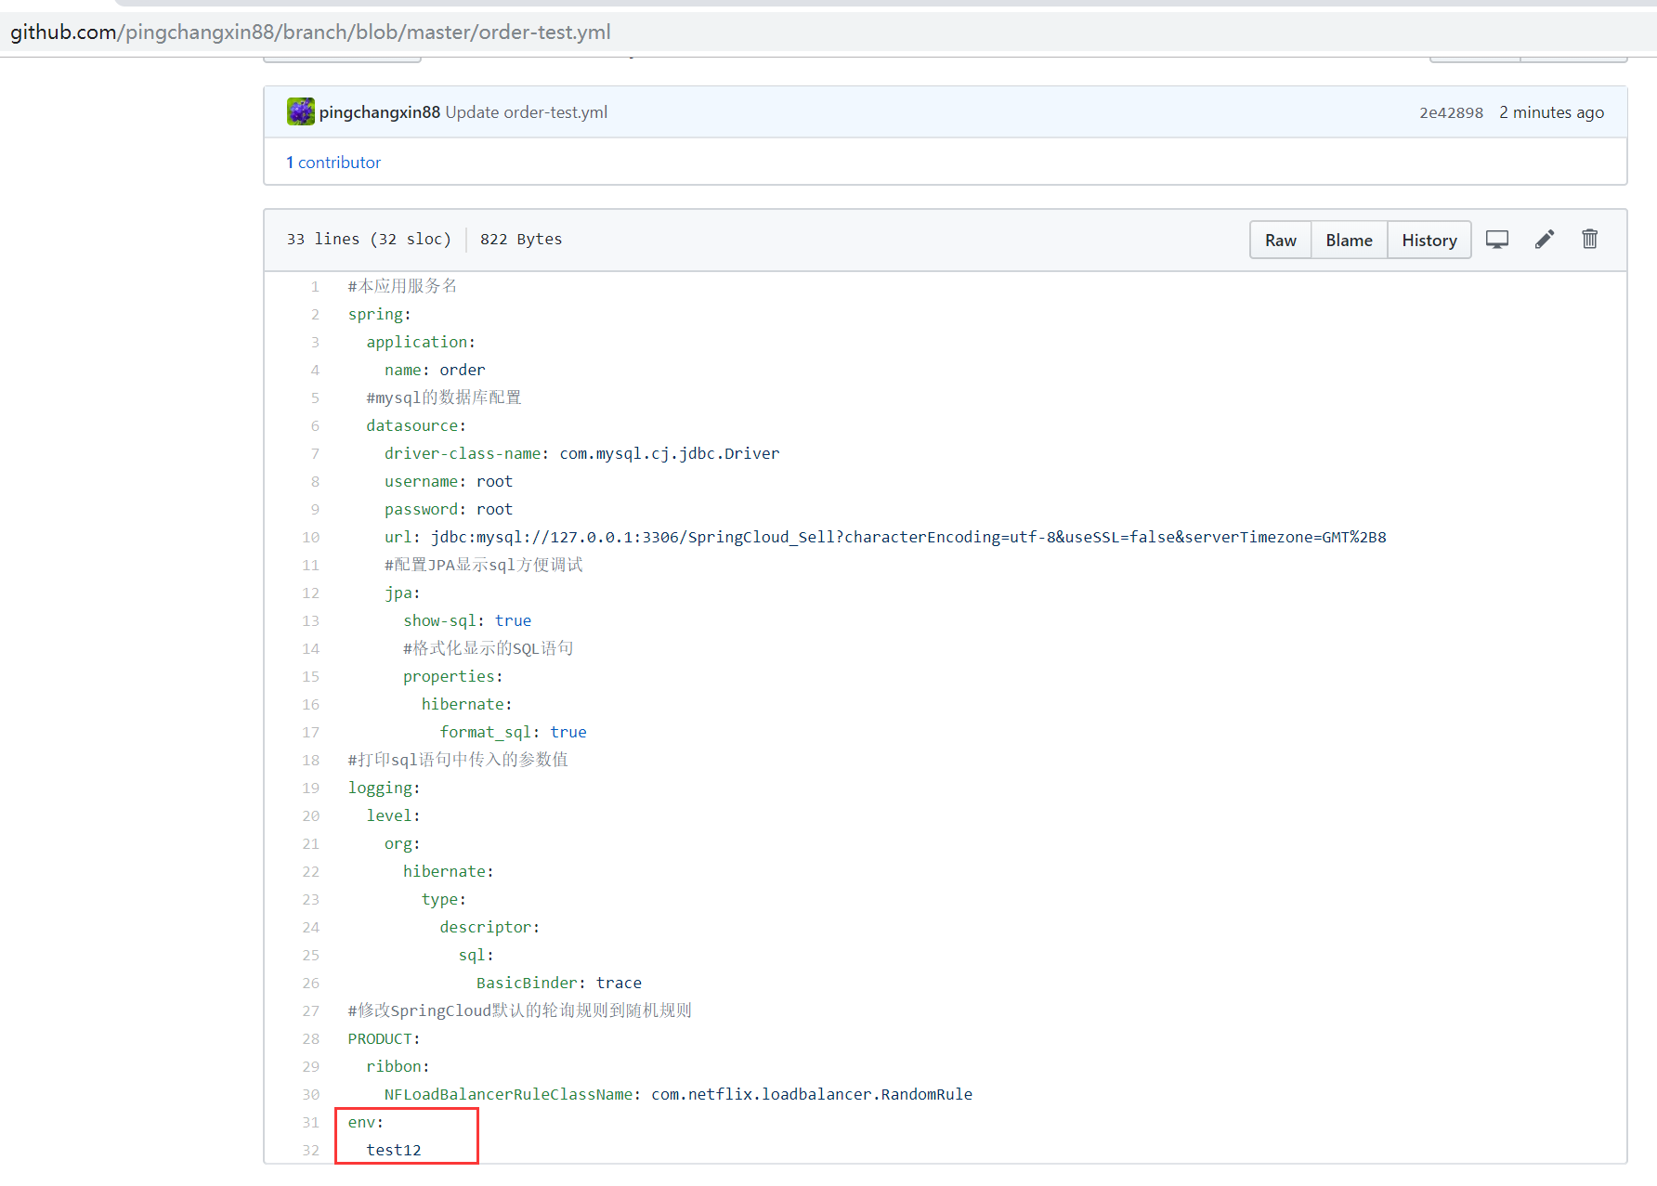Viewport: 1657px width, 1186px height.
Task: Select line number 1
Action: 315,287
